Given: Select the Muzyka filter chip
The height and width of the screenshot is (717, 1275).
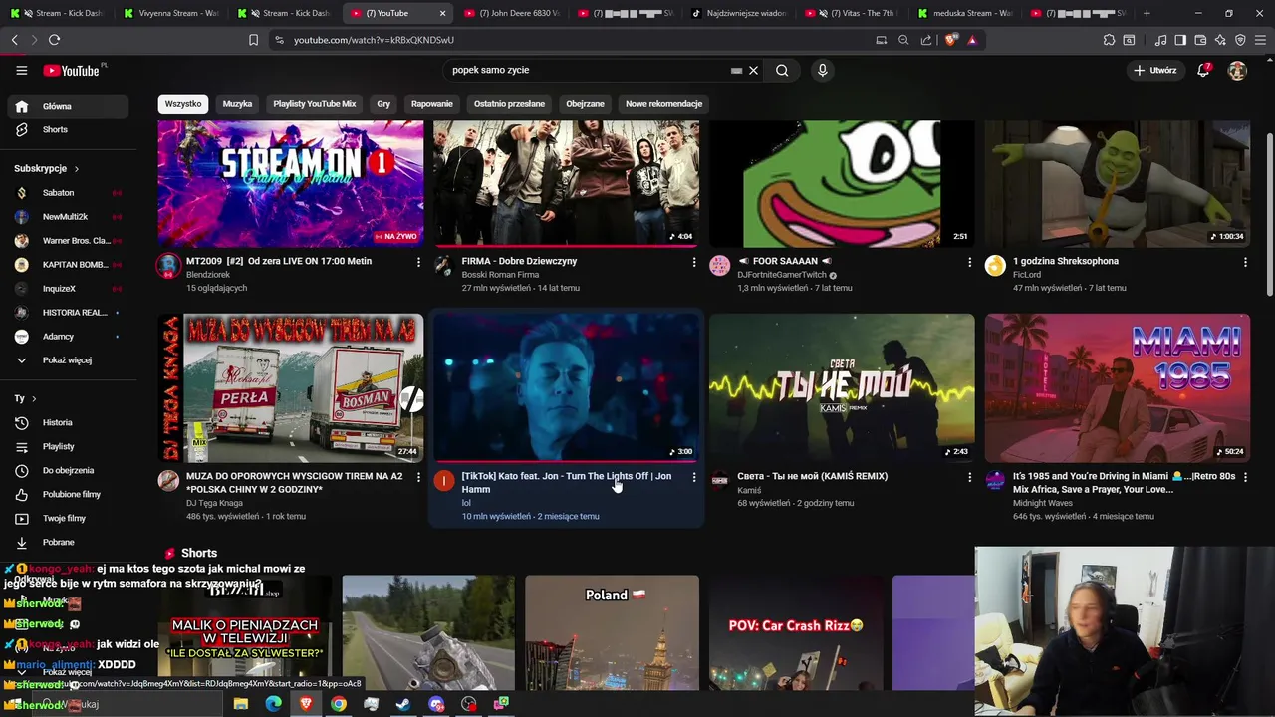Looking at the screenshot, I should click(237, 104).
